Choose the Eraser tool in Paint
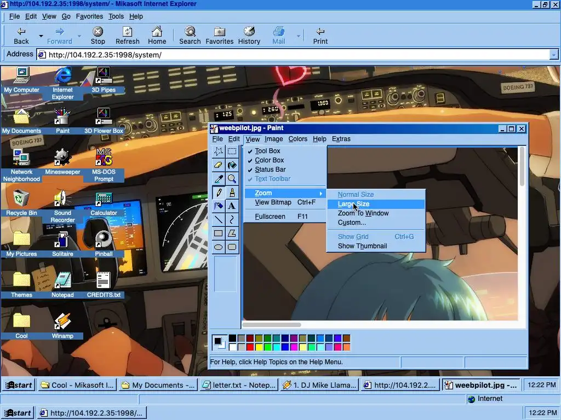Screen dimensions: 561x420 [x=218, y=165]
